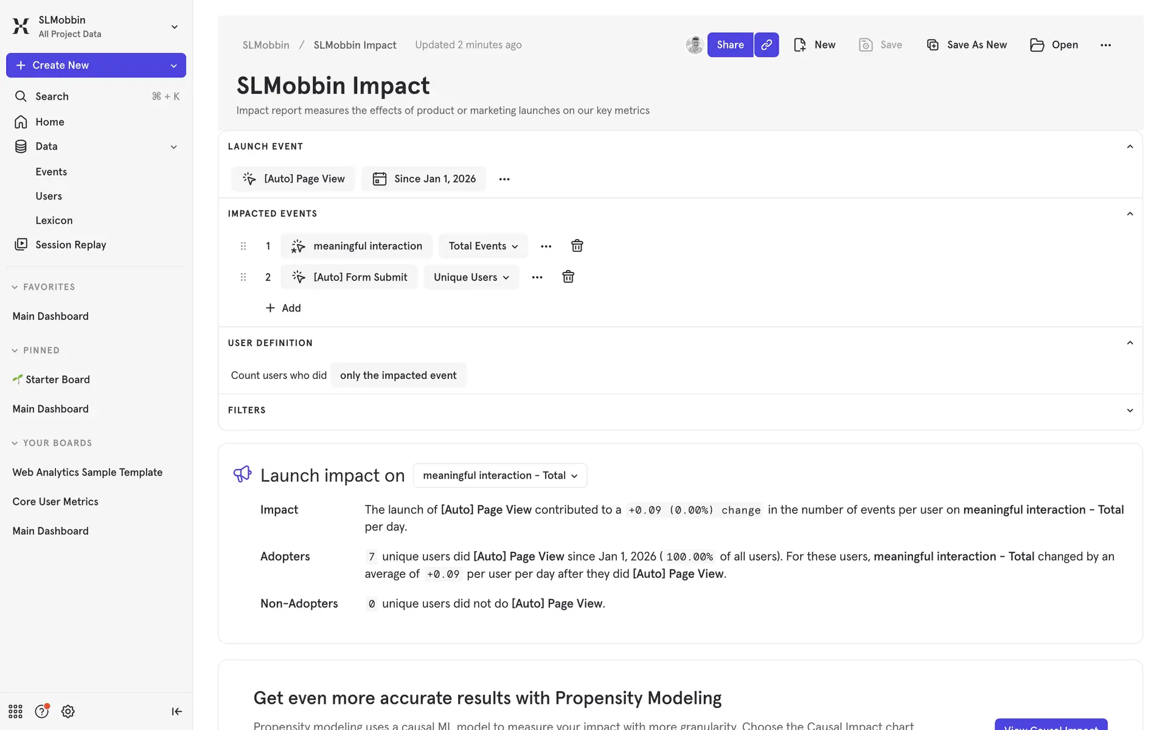The width and height of the screenshot is (1168, 730).
Task: Open the Unique Users dropdown
Action: pos(471,277)
